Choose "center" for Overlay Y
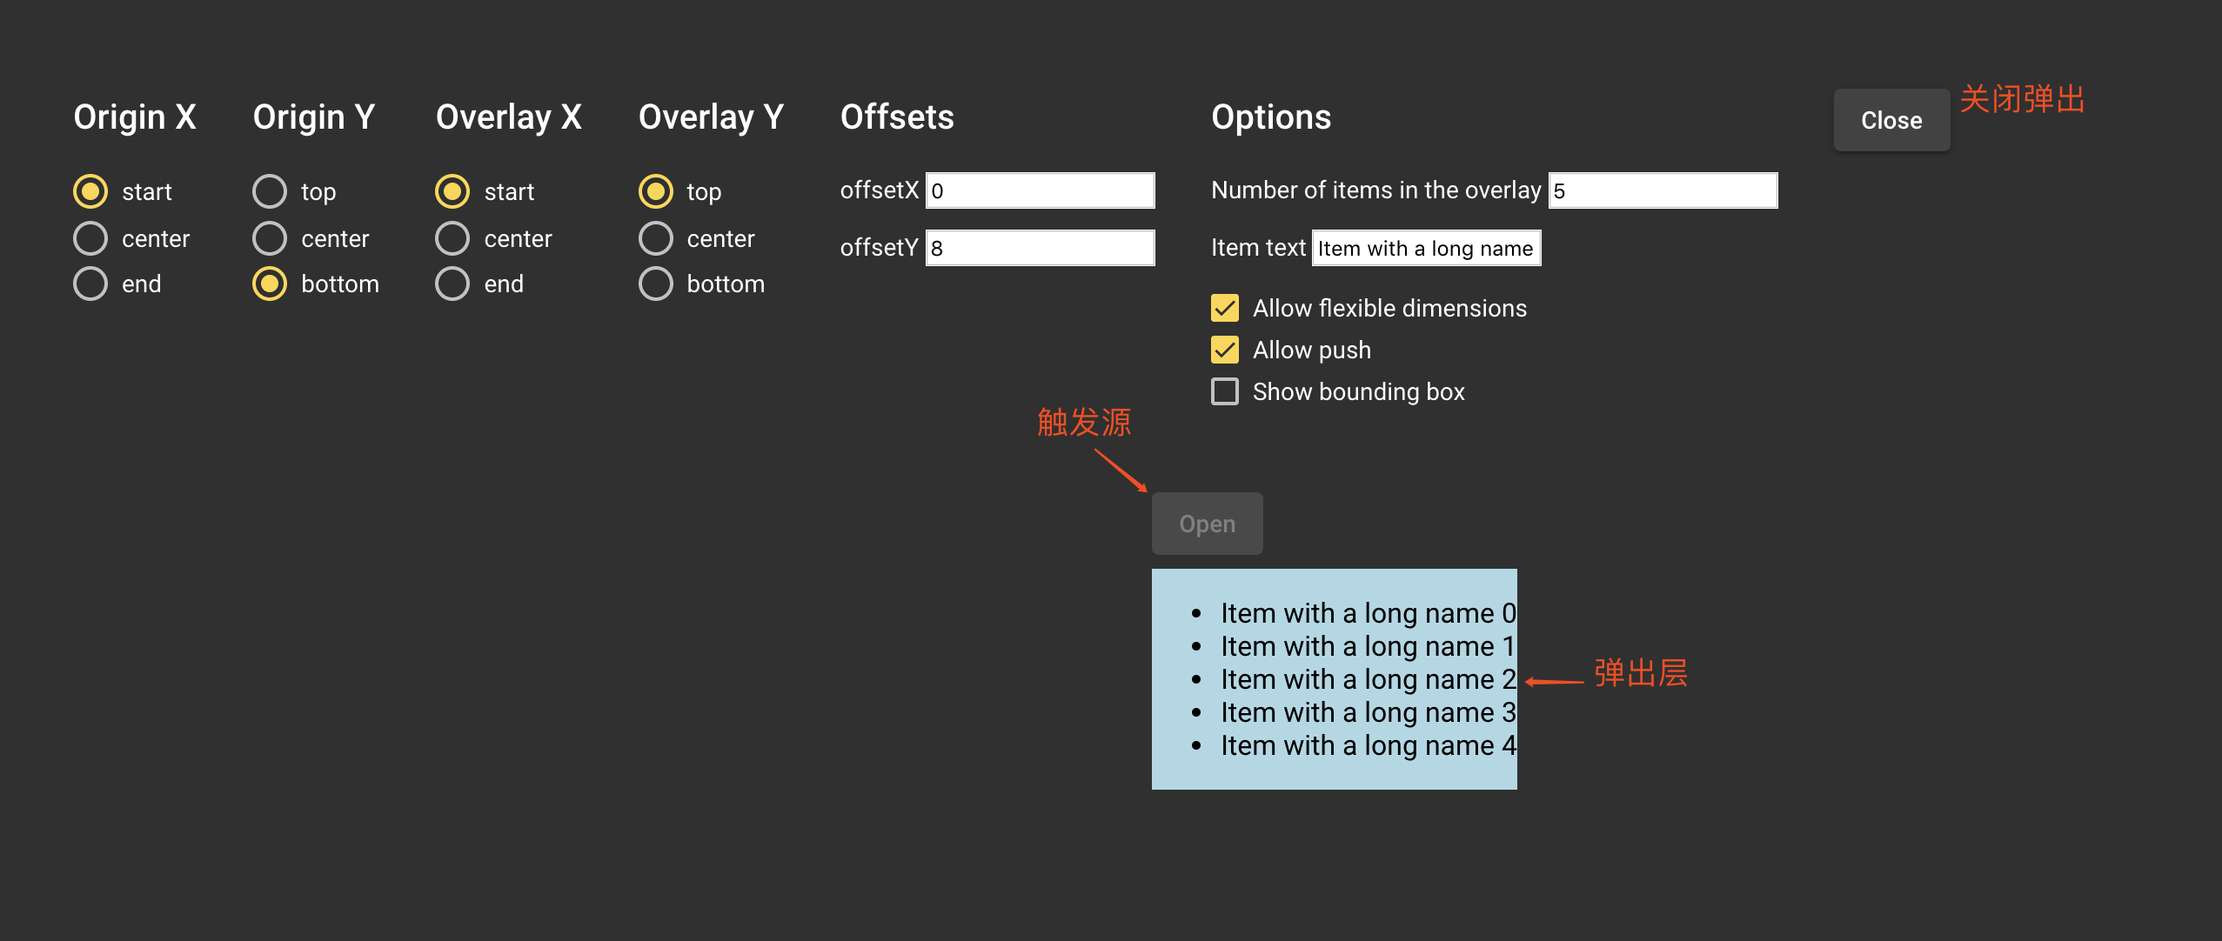 (656, 237)
